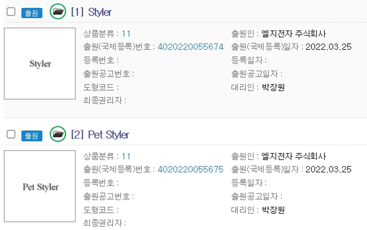Open the [2] Pet Styler title link
The image size is (367, 230).
pyautogui.click(x=100, y=135)
